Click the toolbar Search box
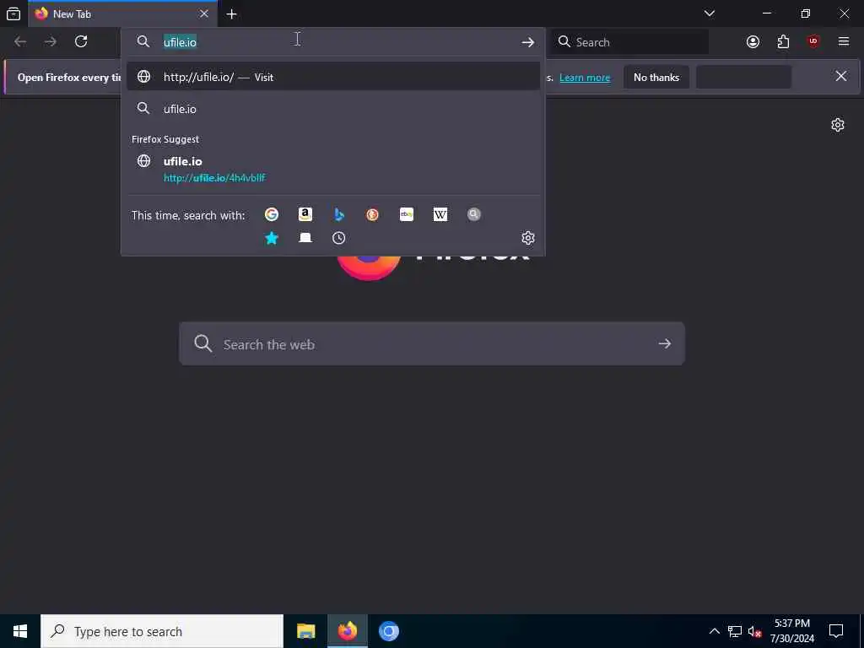Image resolution: width=864 pixels, height=648 pixels. point(630,42)
